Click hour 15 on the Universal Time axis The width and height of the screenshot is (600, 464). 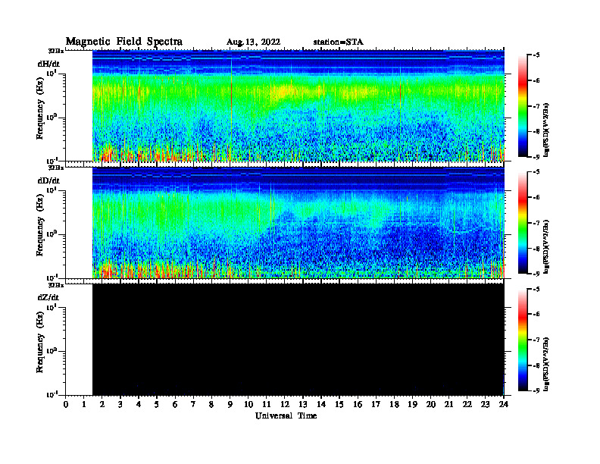pyautogui.click(x=339, y=404)
